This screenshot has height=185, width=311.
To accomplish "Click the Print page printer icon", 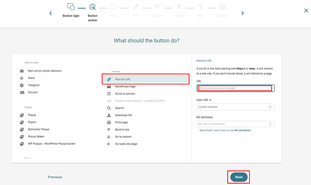I will point(109,123).
